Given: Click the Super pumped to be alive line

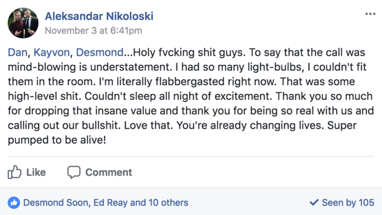Looking at the screenshot, I should tap(57, 140).
